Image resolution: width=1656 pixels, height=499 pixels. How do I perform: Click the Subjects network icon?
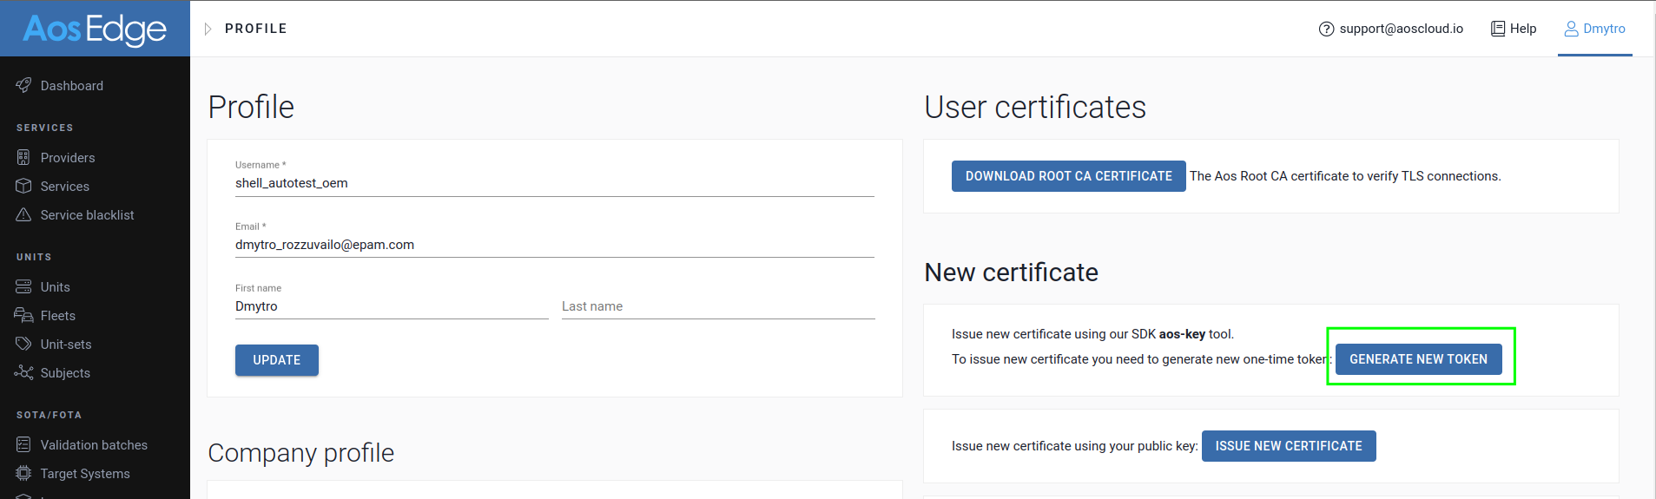click(x=23, y=372)
